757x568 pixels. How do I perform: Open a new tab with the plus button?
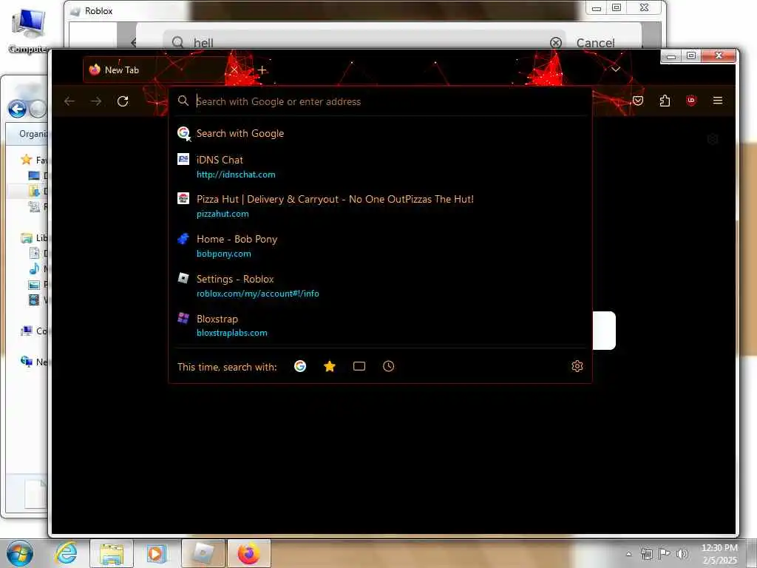(262, 70)
